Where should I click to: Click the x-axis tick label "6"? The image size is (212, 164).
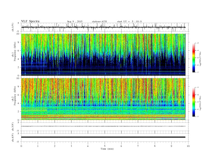pos(121,146)
